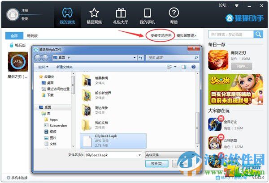Open the 精品聚集 star tab
Image resolution: width=269 pixels, height=183 pixels.
94,16
